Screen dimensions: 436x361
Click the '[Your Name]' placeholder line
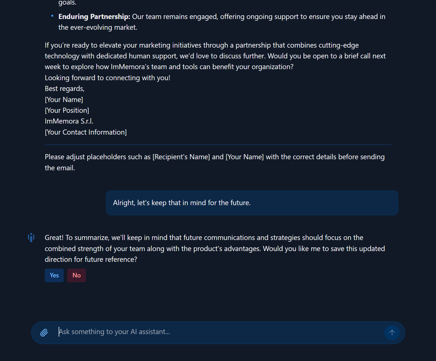point(64,100)
